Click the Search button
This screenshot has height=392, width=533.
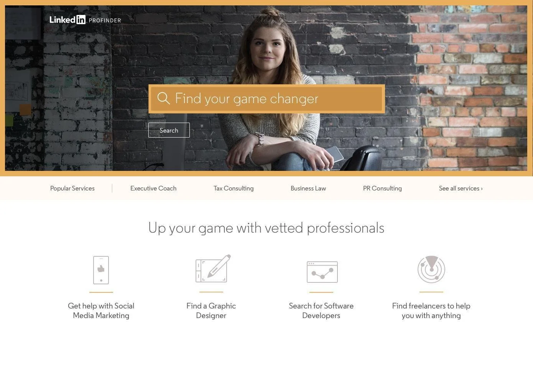click(169, 130)
